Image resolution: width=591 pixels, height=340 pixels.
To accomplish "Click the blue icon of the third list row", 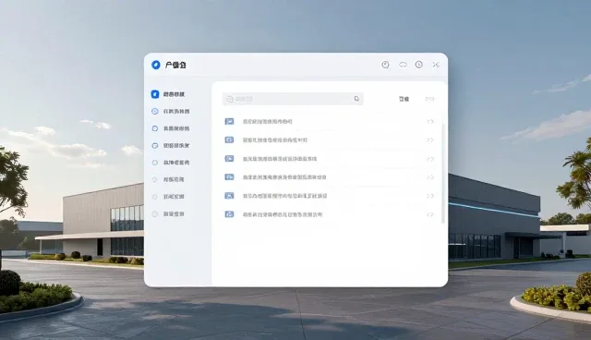I will 229,159.
